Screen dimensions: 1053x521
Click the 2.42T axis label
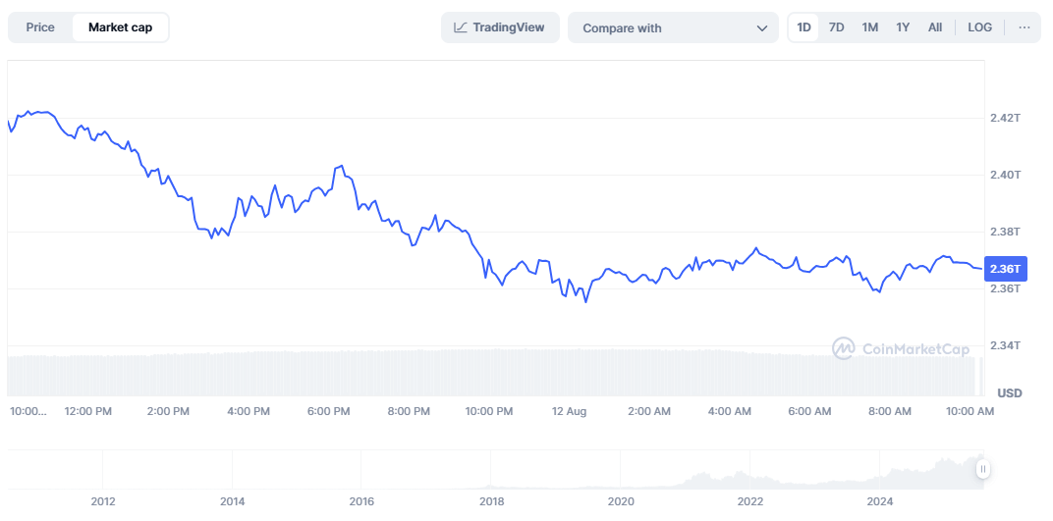(x=1005, y=118)
